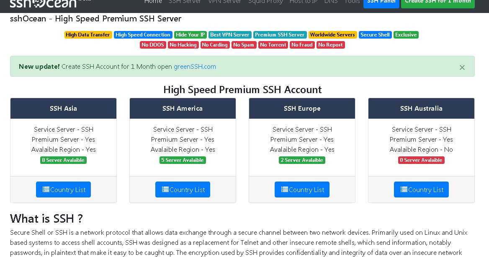Open the Tools nav menu
The height and width of the screenshot is (257, 489).
click(x=352, y=2)
